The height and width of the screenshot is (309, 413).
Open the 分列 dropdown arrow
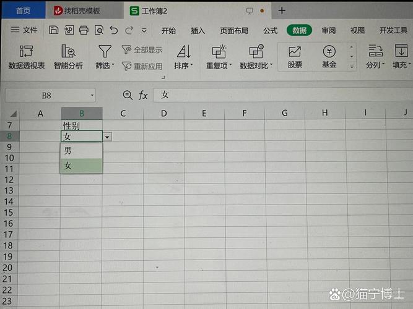[383, 64]
